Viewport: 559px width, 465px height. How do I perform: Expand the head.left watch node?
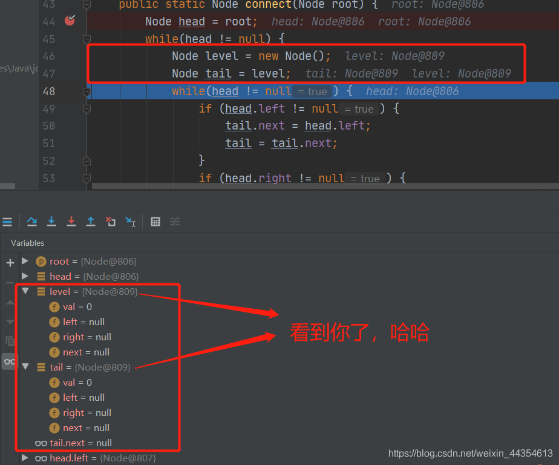(x=25, y=458)
